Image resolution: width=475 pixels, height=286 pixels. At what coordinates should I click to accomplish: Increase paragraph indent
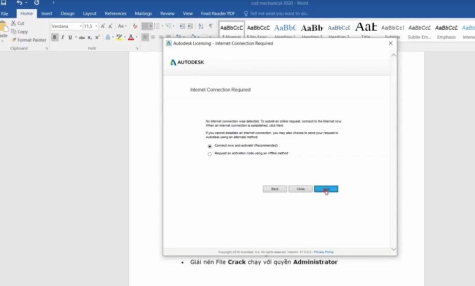[x=190, y=26]
